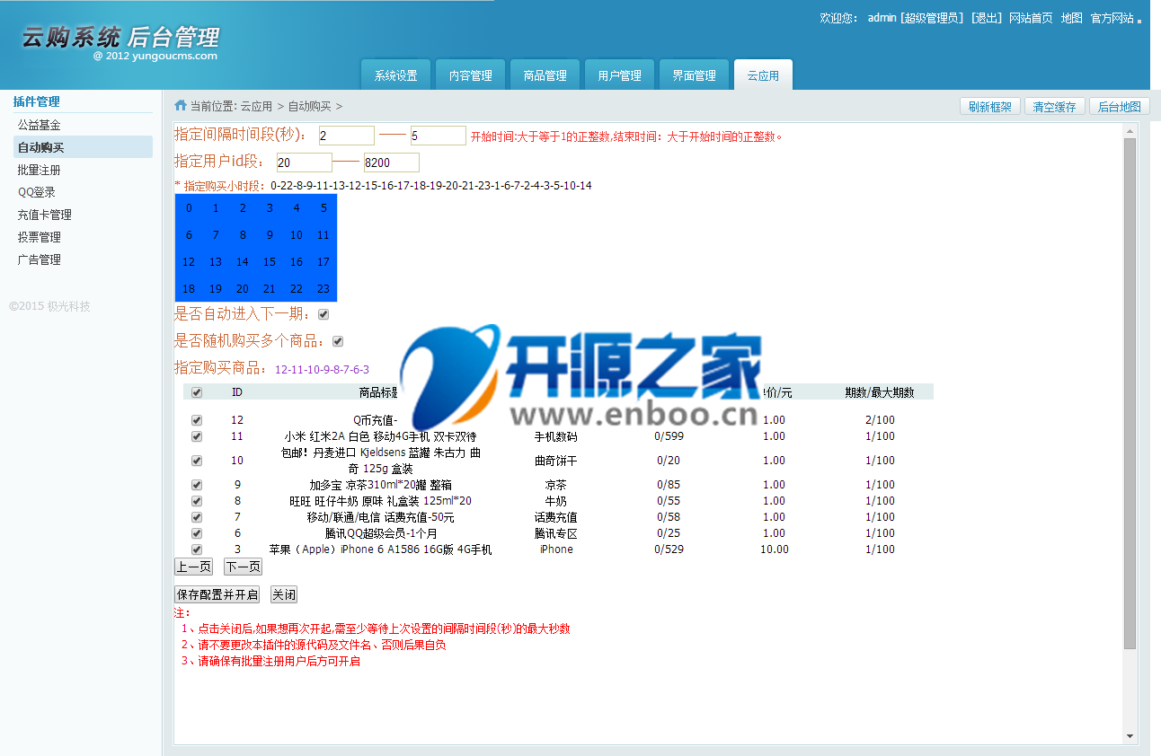The height and width of the screenshot is (756, 1161).
Task: Open 广告管理 in the sidebar
Action: pos(40,259)
